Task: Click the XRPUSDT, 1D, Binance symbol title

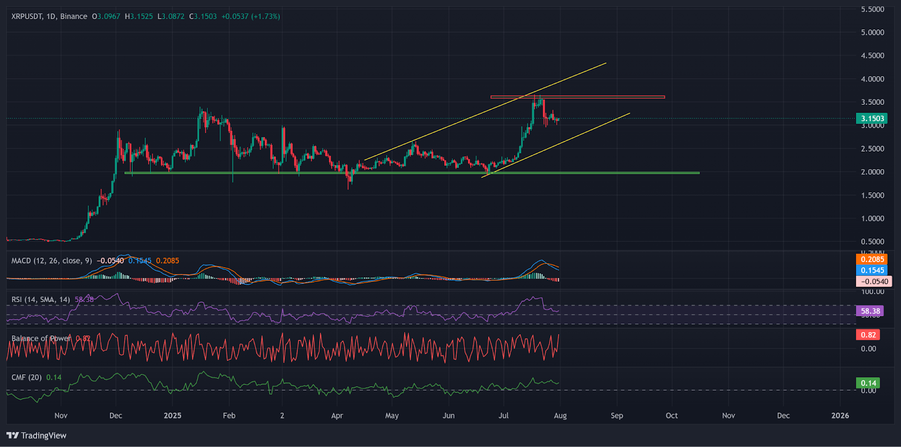Action: click(x=49, y=16)
